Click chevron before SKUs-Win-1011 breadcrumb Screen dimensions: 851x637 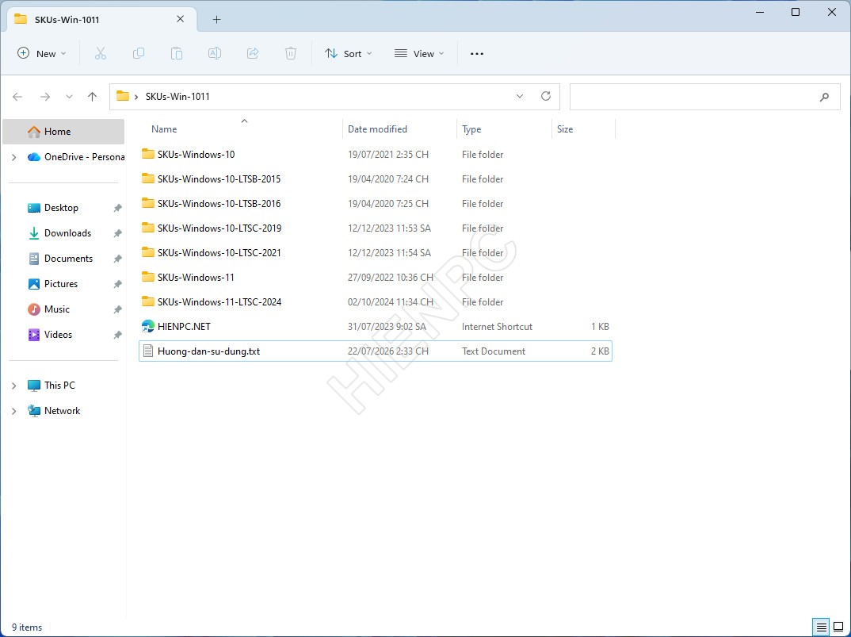tap(136, 97)
